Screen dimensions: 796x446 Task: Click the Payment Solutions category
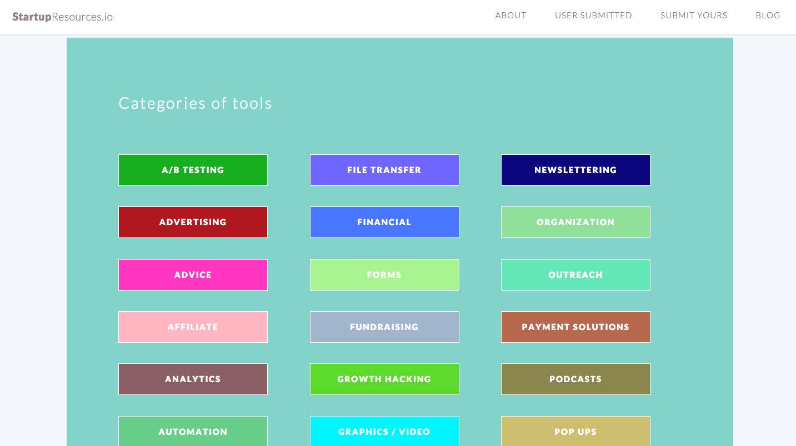575,327
